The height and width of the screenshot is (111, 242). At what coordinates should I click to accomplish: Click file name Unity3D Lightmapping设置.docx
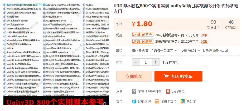pos(22,68)
